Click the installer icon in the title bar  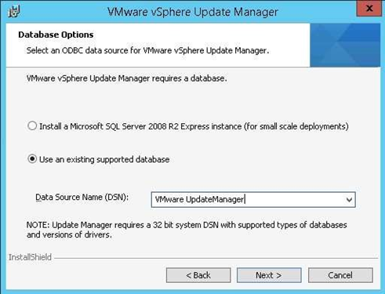(13, 11)
